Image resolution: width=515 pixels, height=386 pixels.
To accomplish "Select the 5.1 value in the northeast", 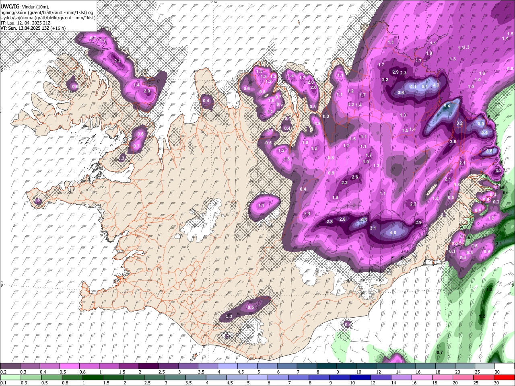I will pos(425,86).
